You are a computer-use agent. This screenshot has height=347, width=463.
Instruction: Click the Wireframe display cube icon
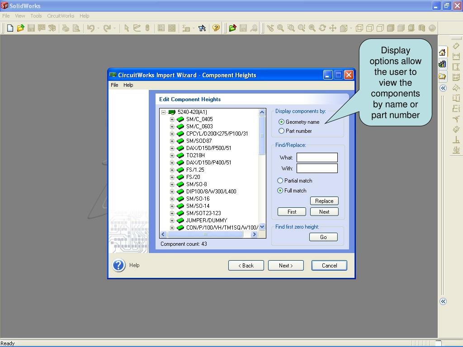(x=359, y=28)
